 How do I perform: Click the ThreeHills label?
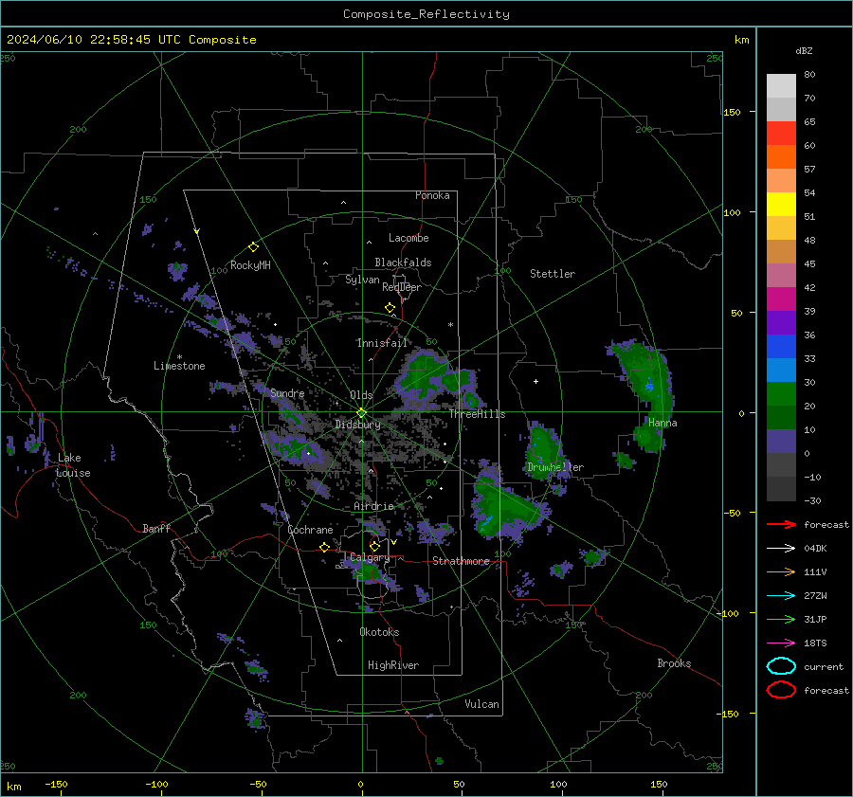coord(477,414)
